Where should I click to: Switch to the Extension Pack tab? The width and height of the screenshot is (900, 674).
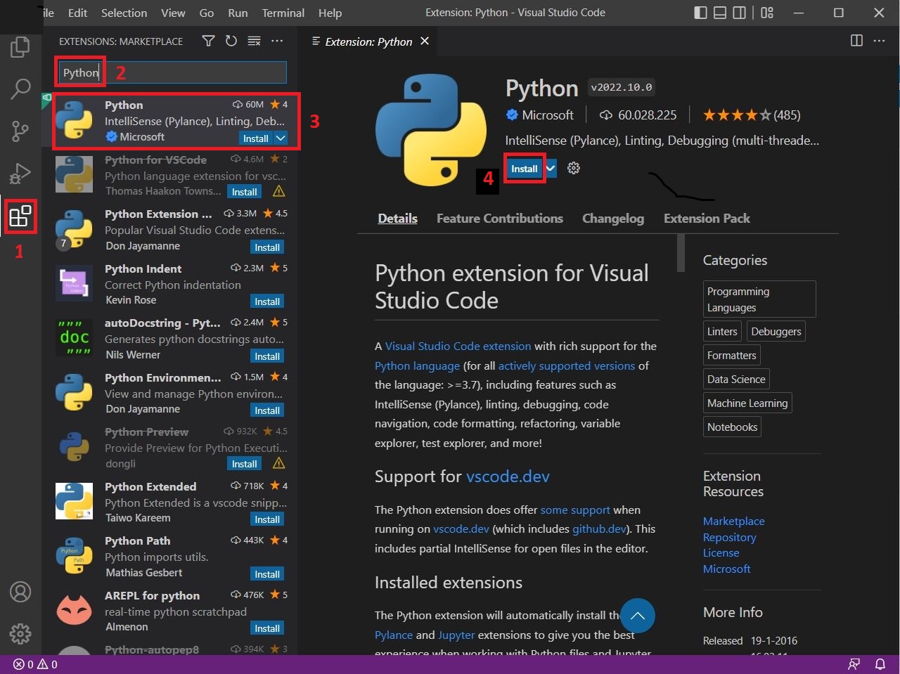[707, 219]
